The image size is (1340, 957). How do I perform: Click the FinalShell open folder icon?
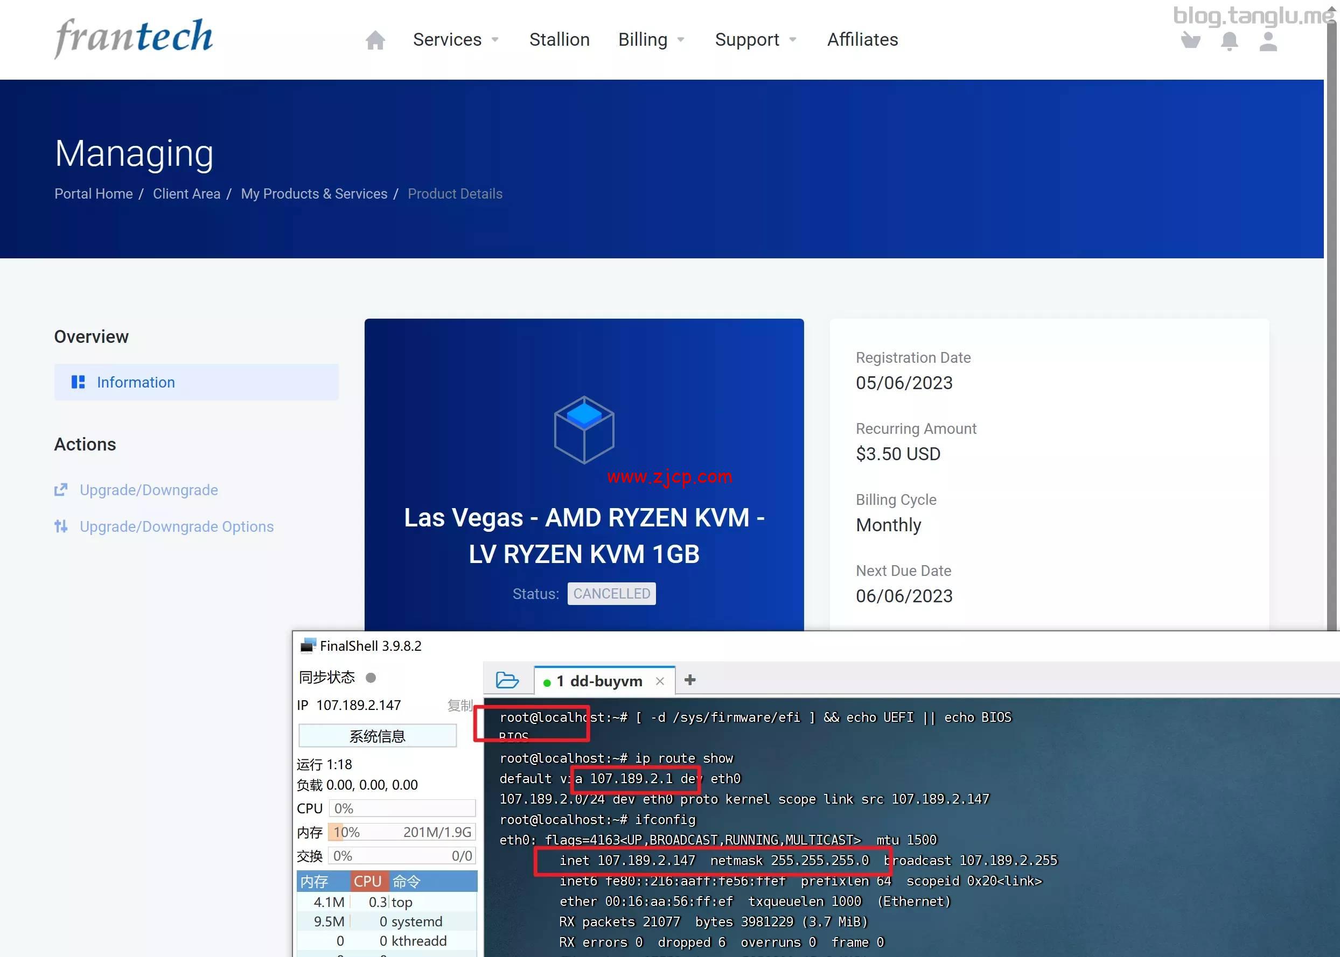[x=507, y=680]
